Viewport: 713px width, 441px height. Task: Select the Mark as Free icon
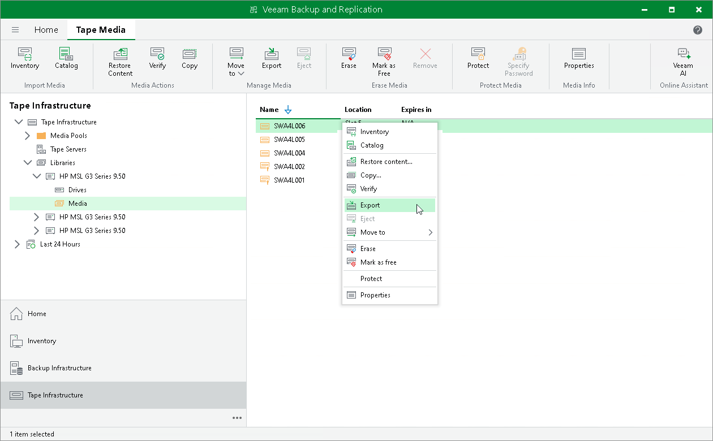click(384, 59)
